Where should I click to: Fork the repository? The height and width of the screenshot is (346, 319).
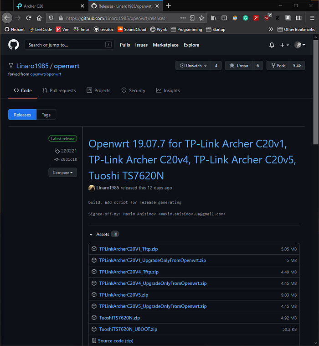tap(278, 66)
